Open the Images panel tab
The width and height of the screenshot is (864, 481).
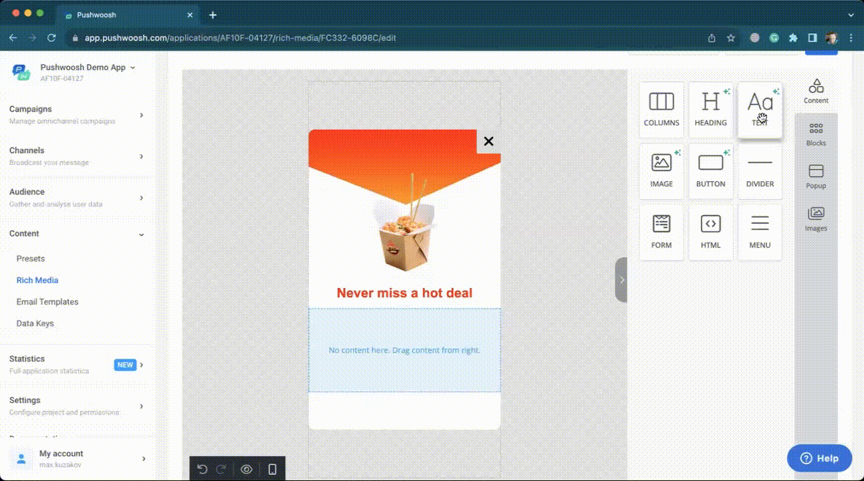point(816,218)
